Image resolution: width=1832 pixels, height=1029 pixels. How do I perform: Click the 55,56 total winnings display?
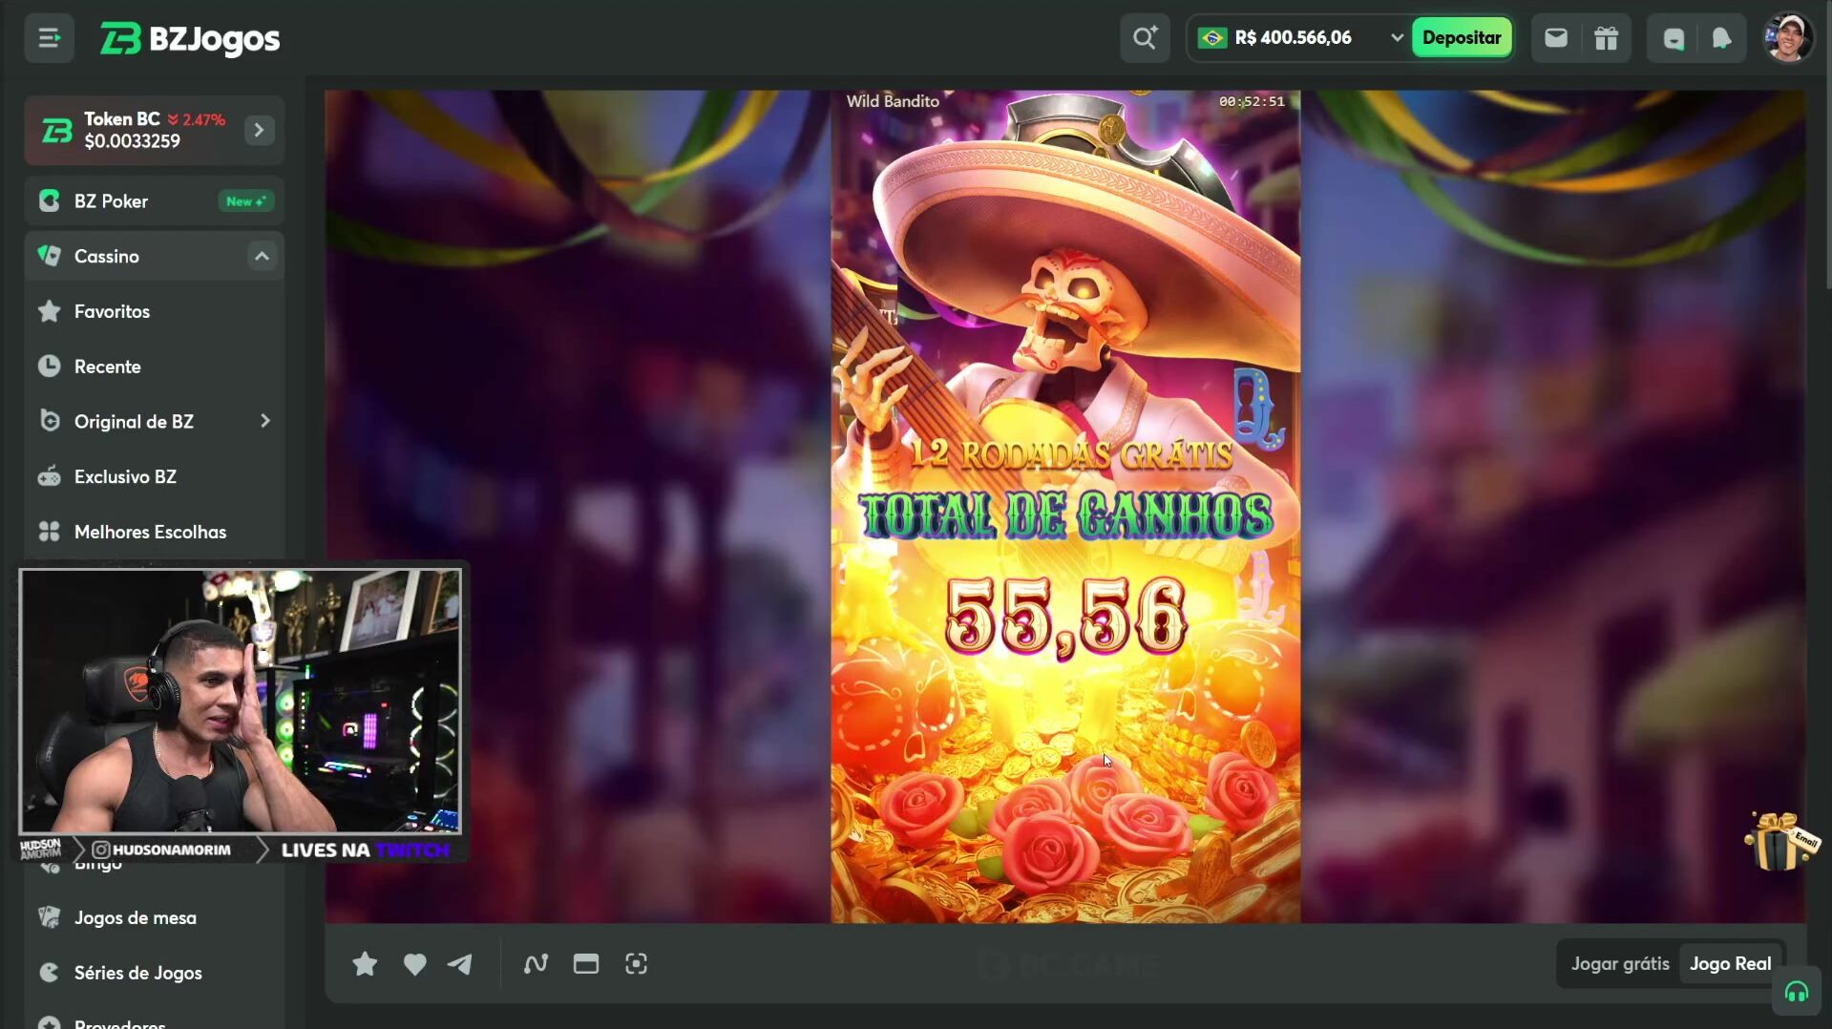pyautogui.click(x=1065, y=617)
